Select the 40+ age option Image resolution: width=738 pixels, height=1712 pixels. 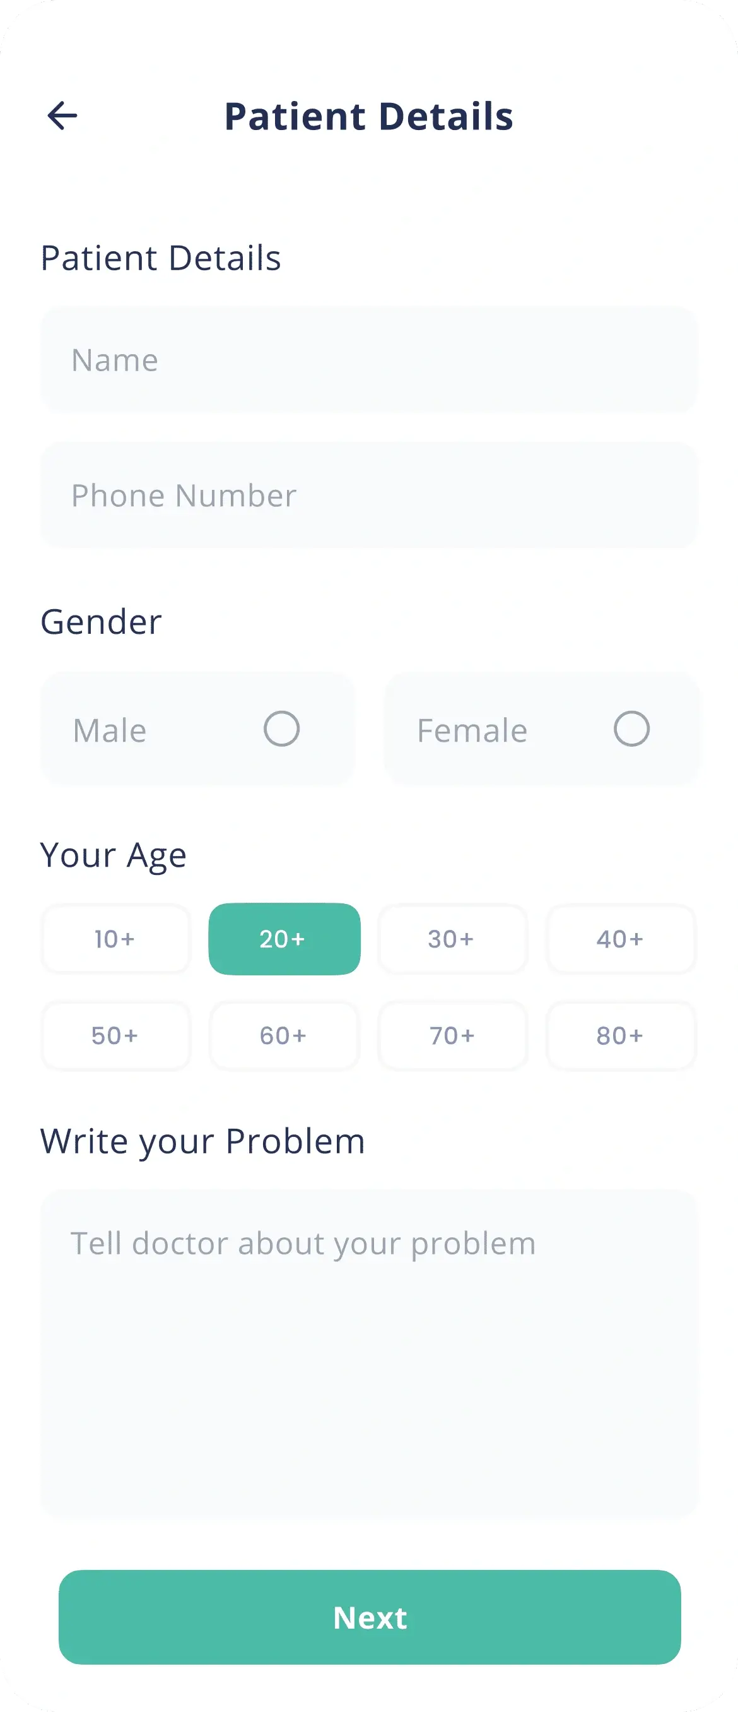coord(621,939)
